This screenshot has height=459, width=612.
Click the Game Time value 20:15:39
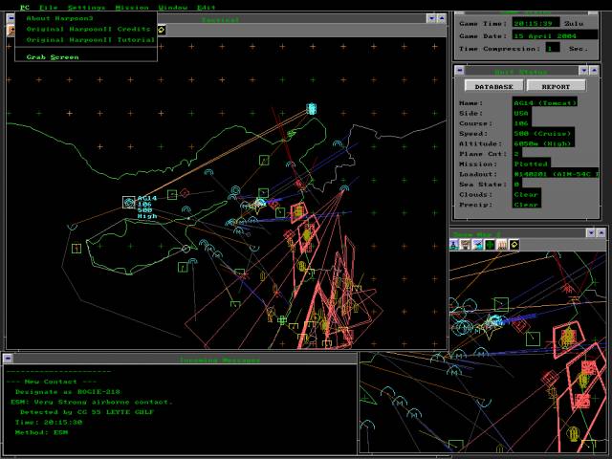pos(535,23)
